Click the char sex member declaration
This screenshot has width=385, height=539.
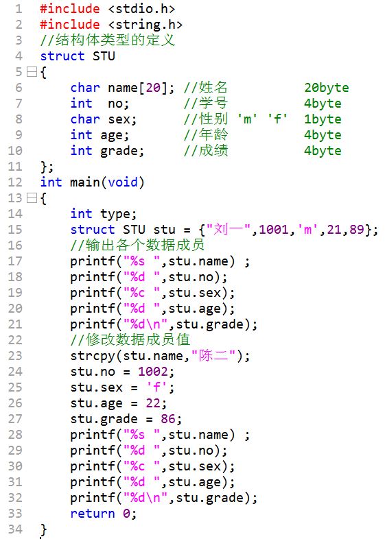[x=103, y=119]
